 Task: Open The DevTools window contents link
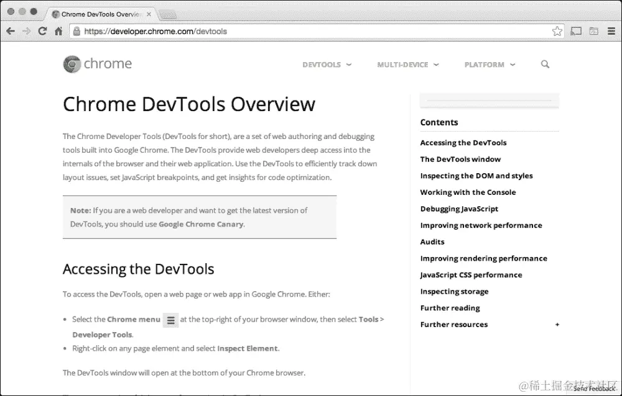(x=460, y=159)
